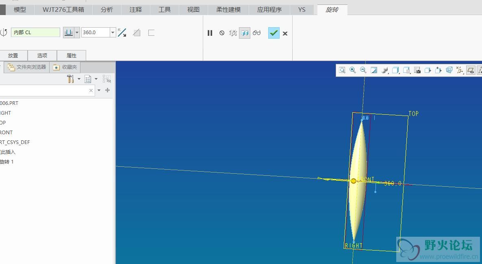Screen dimensions: 482x264
Task: Open the datum display filters icon
Action: point(460,70)
